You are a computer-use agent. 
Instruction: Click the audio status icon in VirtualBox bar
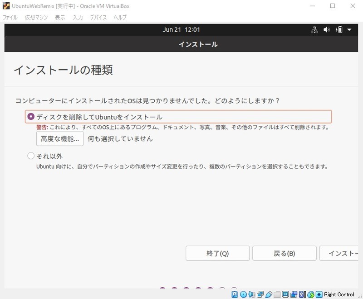coord(252,294)
